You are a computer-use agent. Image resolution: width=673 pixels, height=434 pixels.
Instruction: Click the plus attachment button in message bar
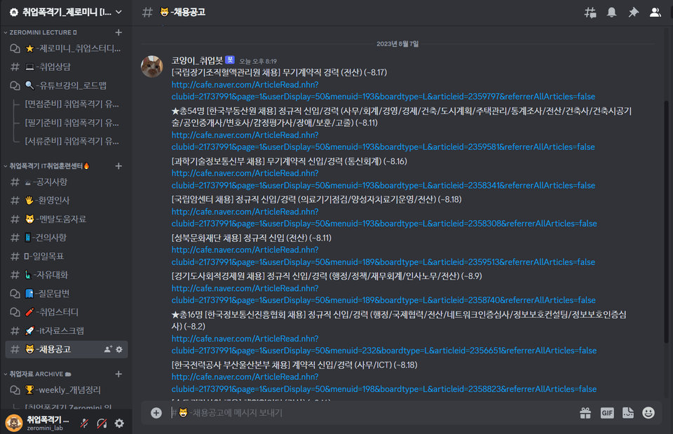tap(156, 413)
